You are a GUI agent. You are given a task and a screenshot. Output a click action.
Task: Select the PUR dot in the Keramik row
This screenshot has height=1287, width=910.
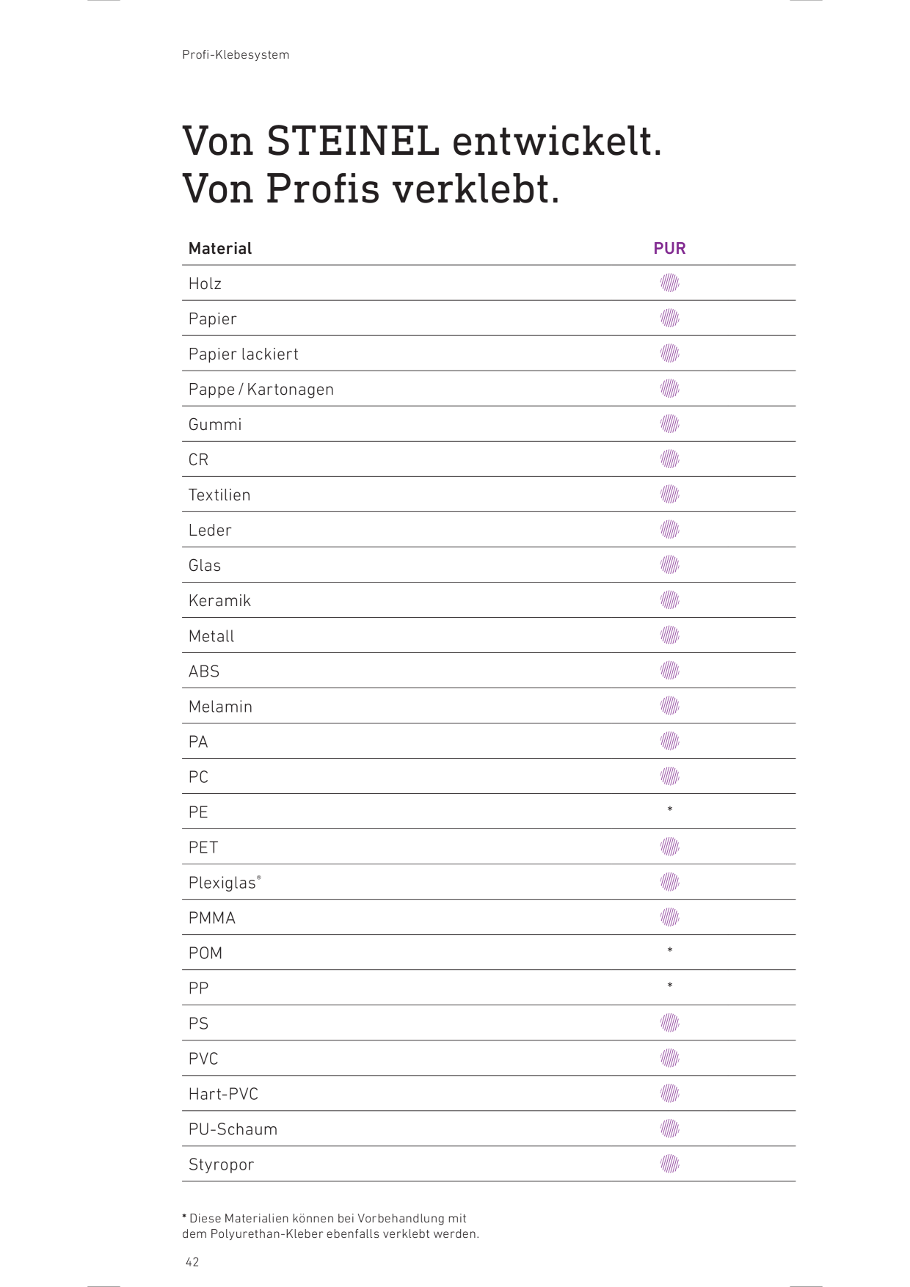point(669,599)
